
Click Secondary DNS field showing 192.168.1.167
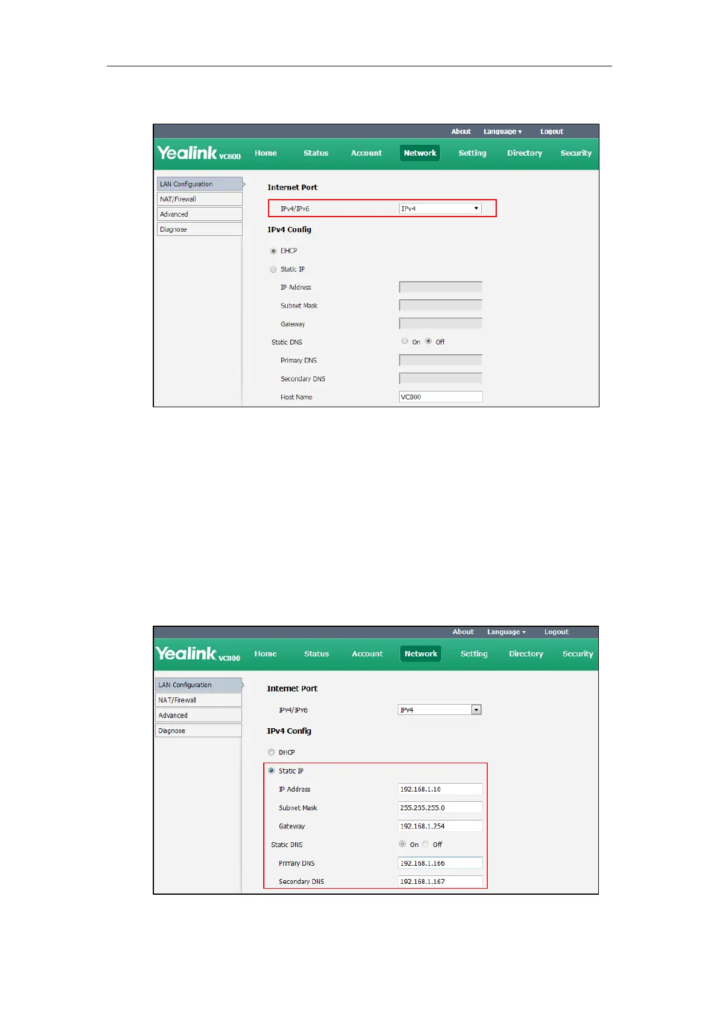click(440, 881)
